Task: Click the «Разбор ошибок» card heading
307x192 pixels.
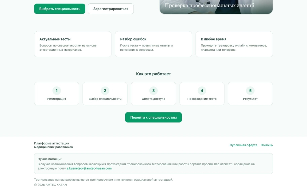Action: click(x=133, y=39)
